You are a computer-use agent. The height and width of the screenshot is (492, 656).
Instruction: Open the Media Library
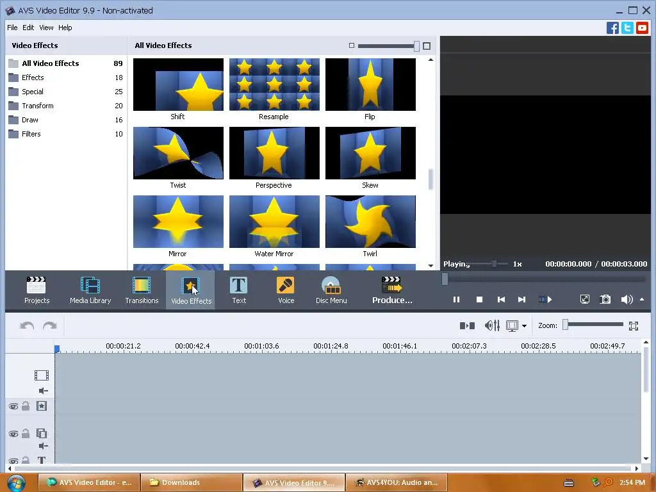click(x=90, y=290)
